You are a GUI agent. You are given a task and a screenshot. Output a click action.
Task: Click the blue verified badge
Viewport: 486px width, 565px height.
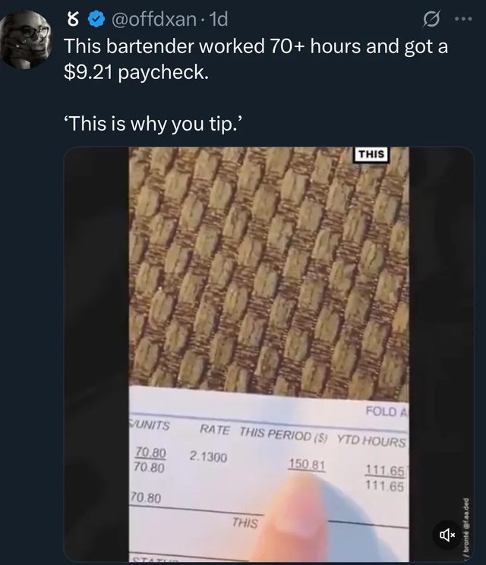(96, 19)
